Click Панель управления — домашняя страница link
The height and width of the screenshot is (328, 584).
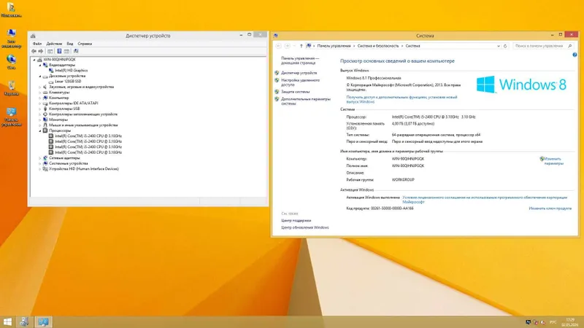(x=300, y=60)
